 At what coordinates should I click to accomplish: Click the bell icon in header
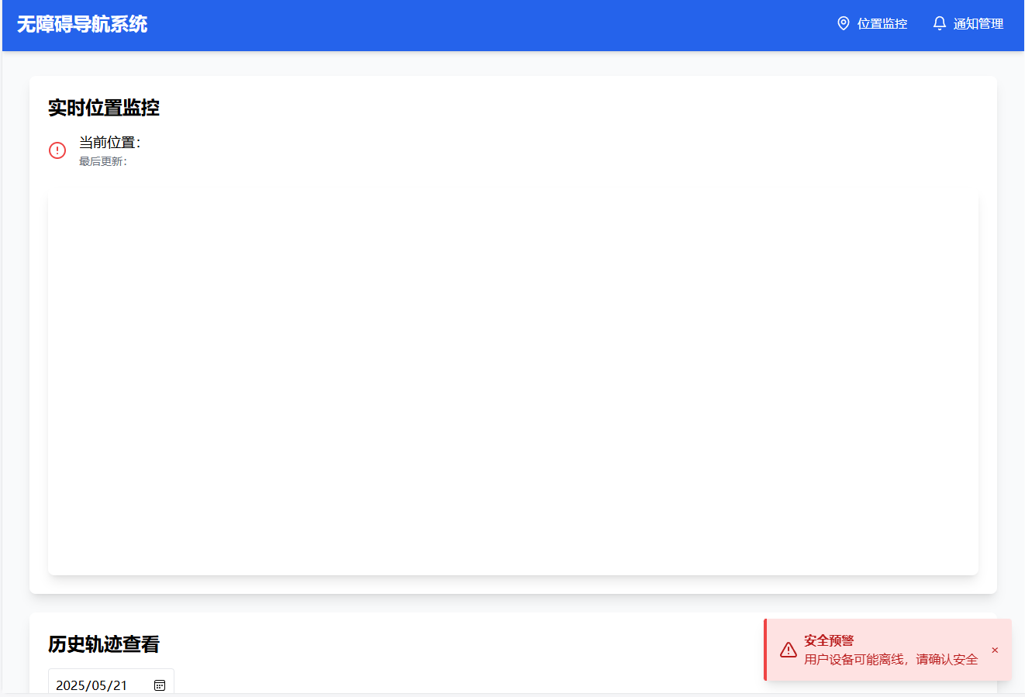pos(940,23)
